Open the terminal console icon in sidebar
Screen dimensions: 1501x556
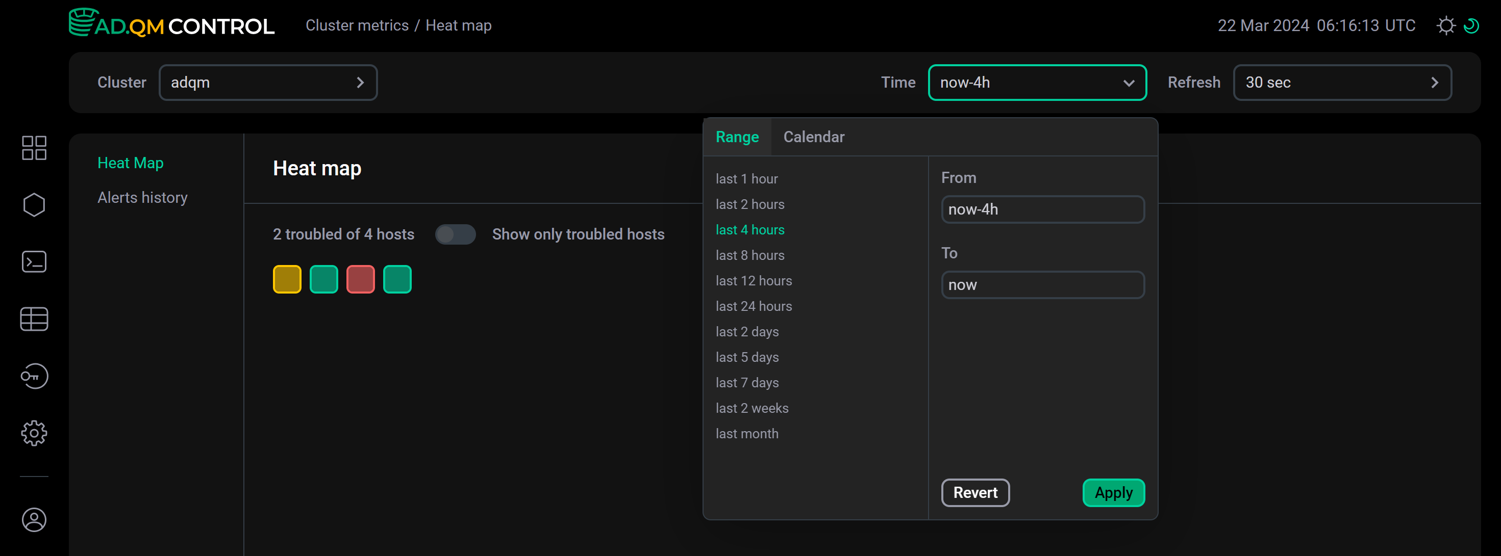tap(33, 261)
